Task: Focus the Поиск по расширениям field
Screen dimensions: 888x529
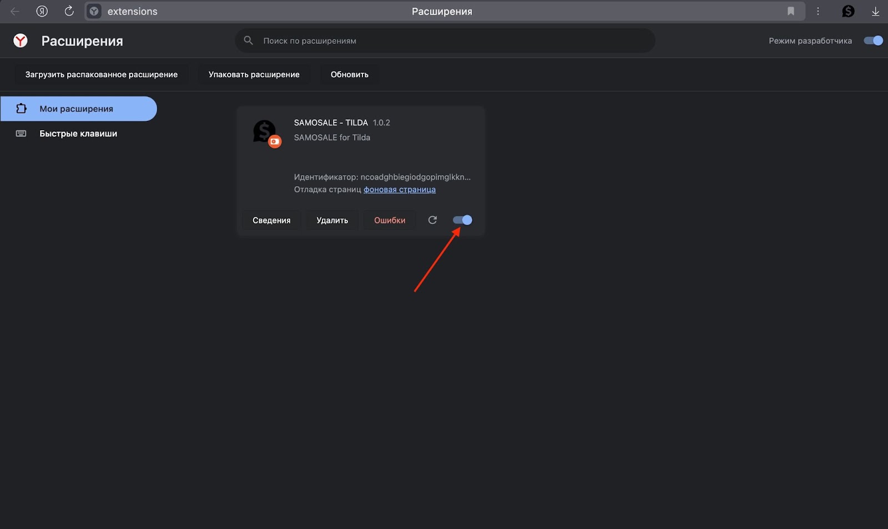Action: coord(445,40)
